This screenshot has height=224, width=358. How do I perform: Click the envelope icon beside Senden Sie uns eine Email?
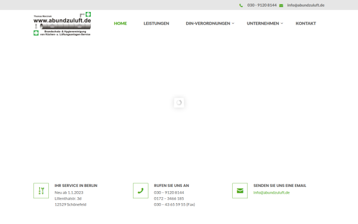(240, 191)
